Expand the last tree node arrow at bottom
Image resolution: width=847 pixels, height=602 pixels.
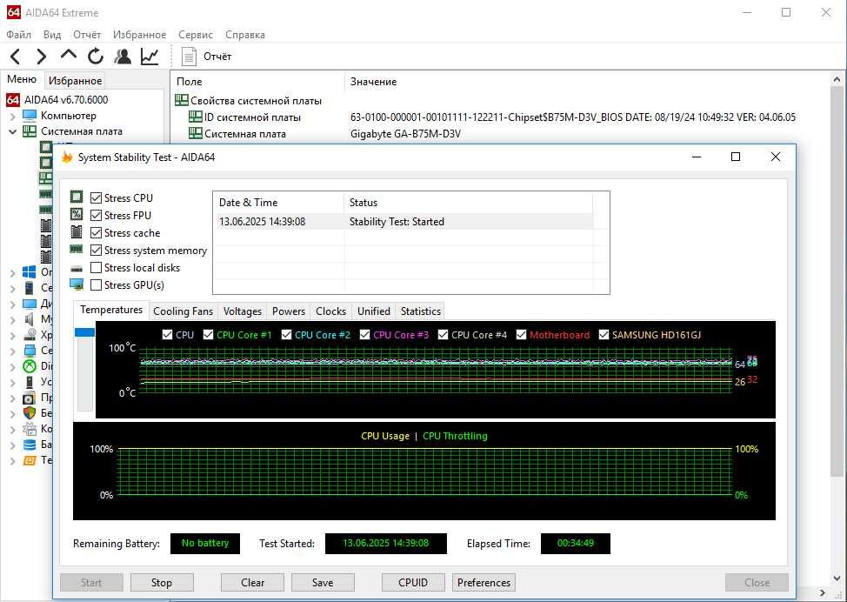click(x=13, y=460)
